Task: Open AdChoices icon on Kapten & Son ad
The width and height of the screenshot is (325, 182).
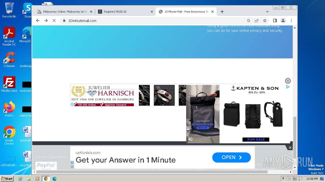Action: coord(288,87)
